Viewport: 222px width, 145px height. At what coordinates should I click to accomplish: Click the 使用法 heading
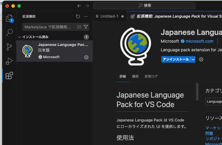coord(125,138)
